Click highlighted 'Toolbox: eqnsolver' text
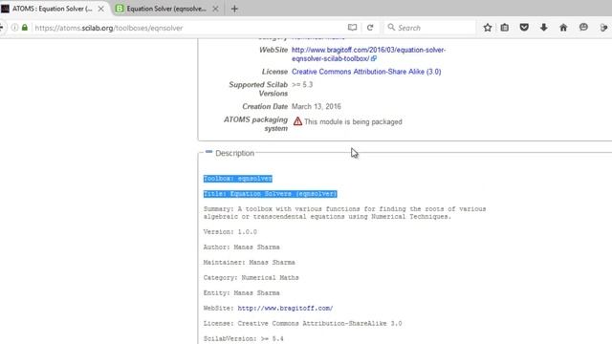The height and width of the screenshot is (344, 612). point(238,179)
